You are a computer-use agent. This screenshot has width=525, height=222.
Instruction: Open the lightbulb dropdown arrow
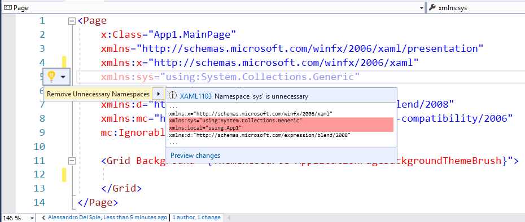pos(63,77)
